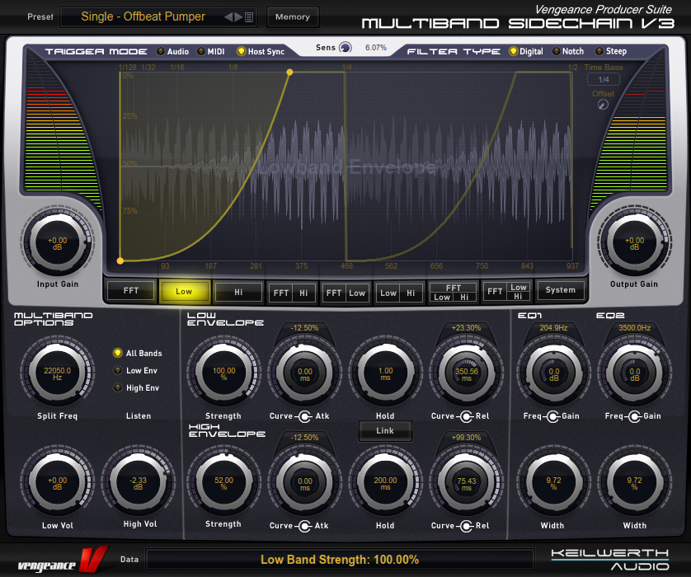
Task: Click the Input Gain knob
Action: [58, 243]
